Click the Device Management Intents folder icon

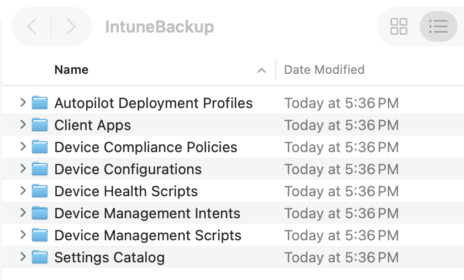pos(40,213)
